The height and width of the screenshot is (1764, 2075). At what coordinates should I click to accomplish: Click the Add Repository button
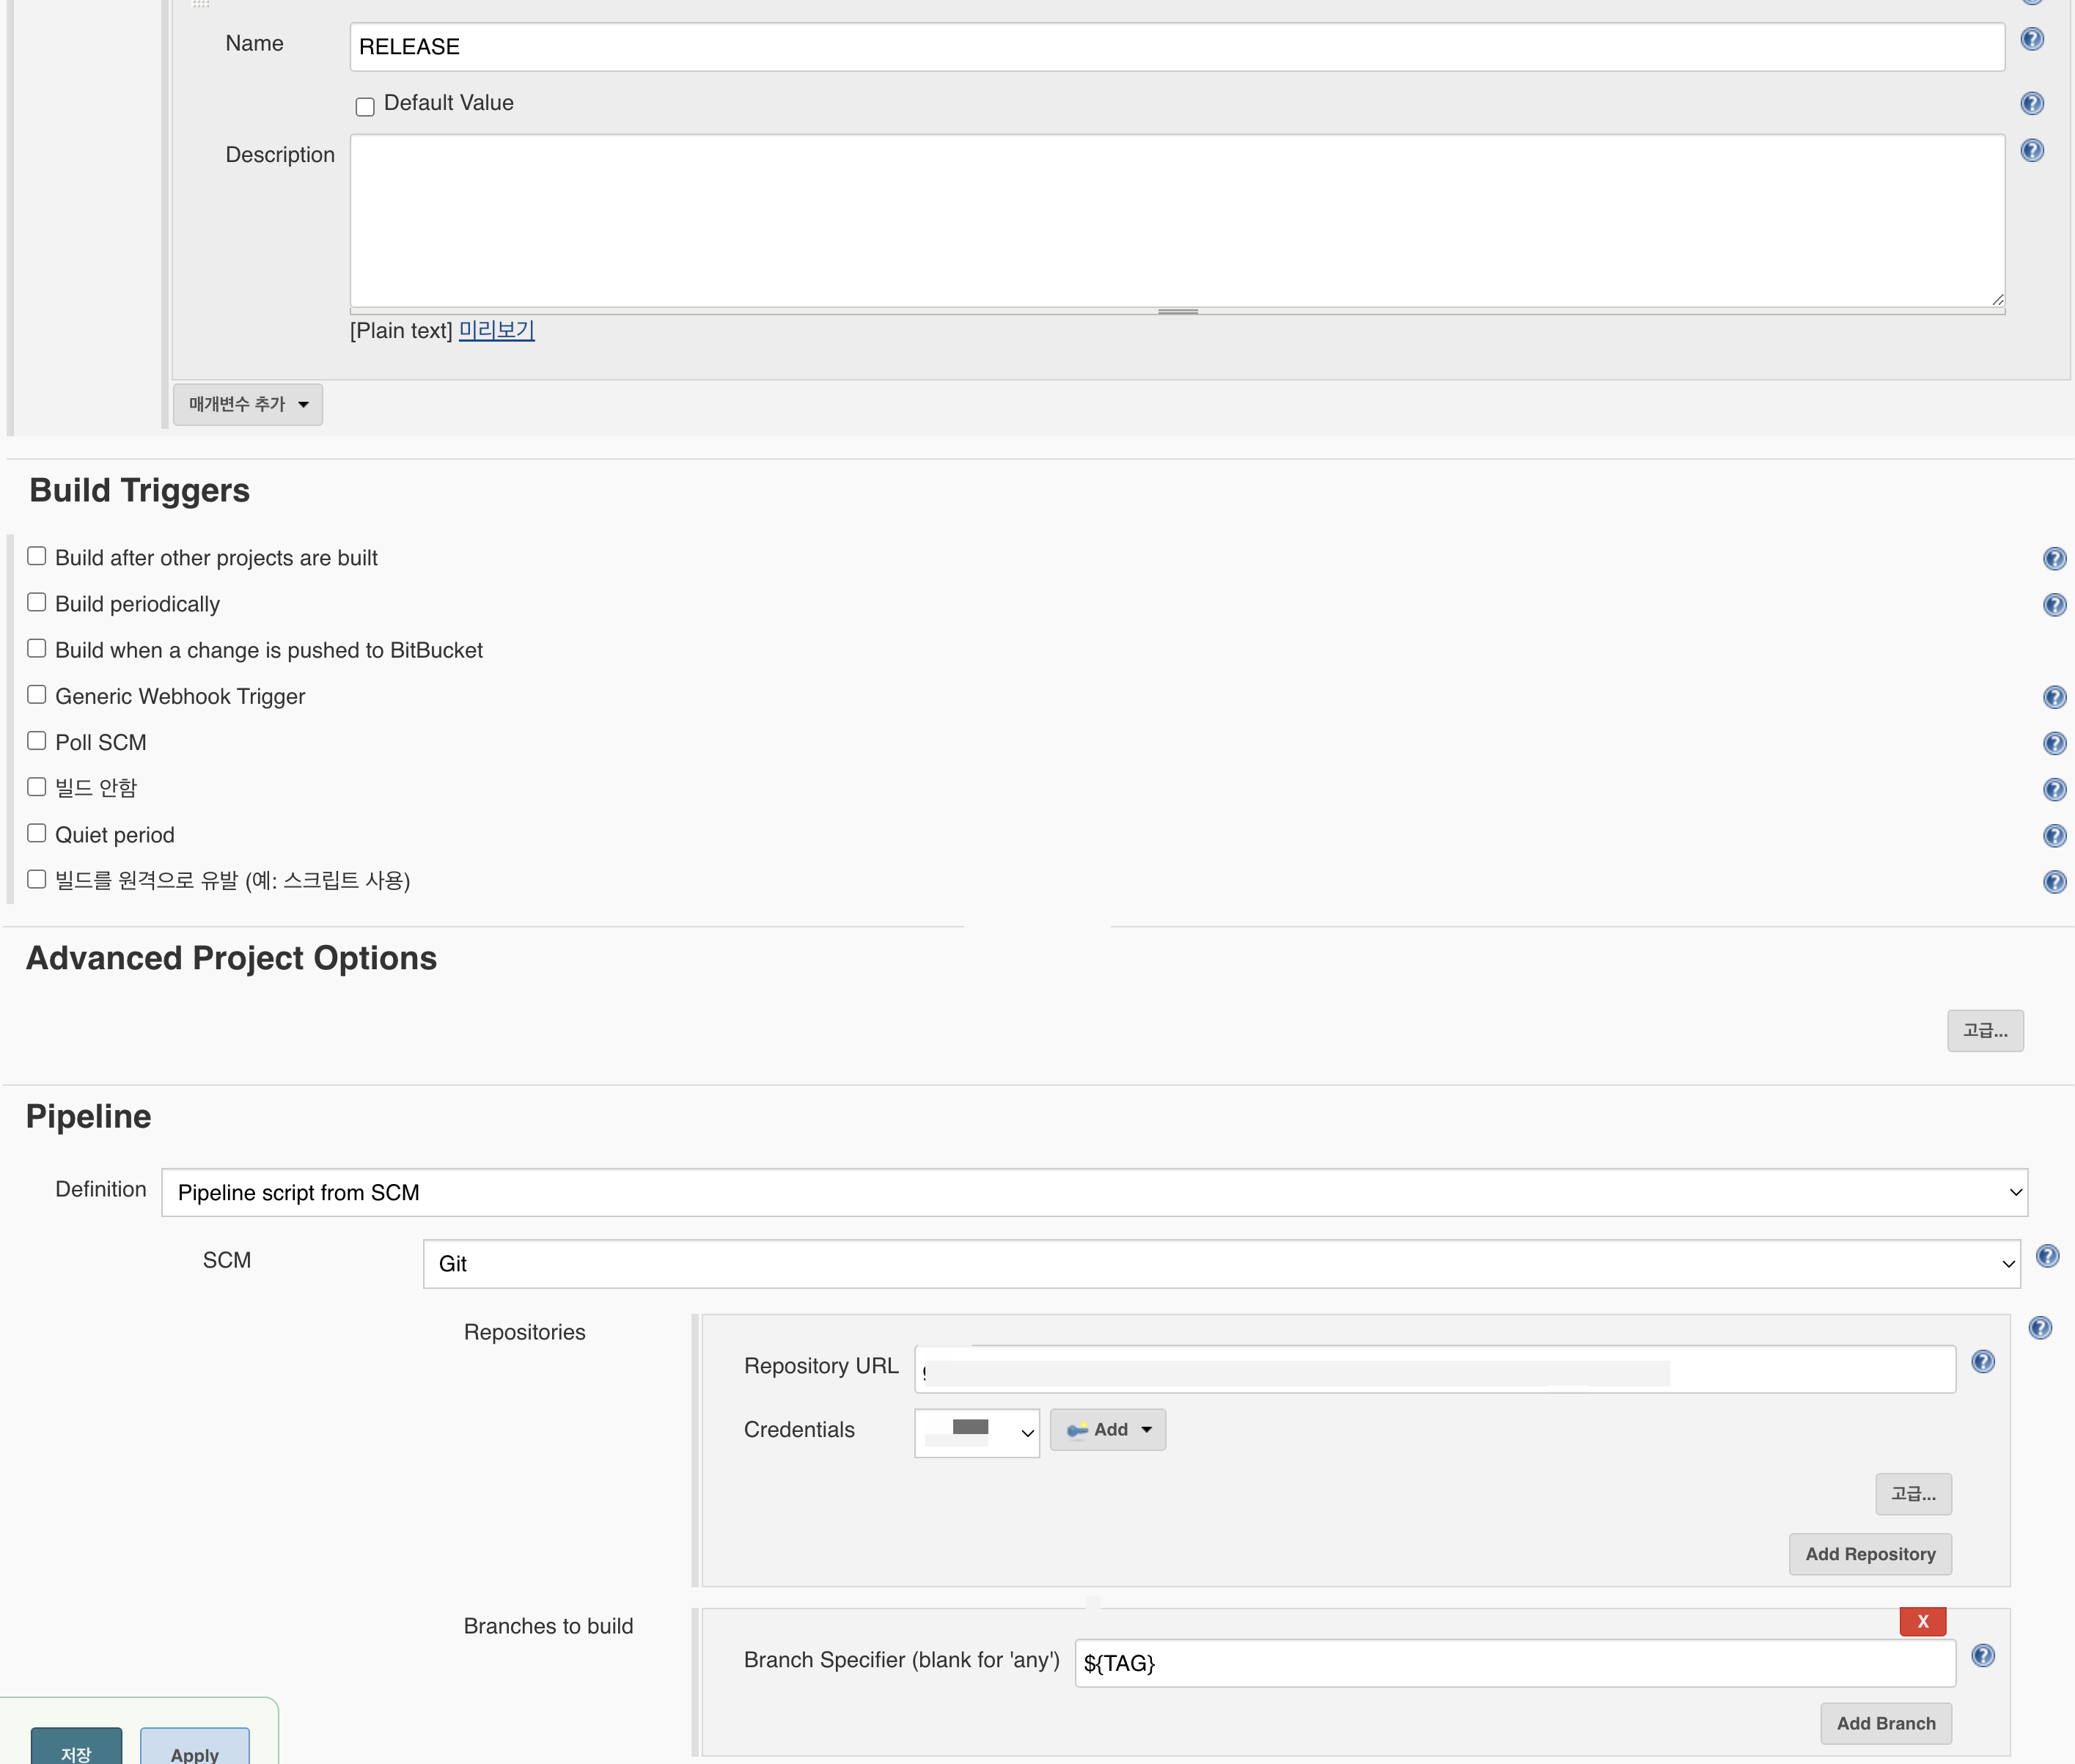[1869, 1554]
